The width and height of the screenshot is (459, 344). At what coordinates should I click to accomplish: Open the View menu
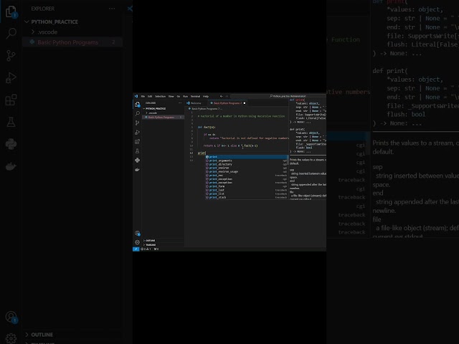pyautogui.click(x=171, y=96)
